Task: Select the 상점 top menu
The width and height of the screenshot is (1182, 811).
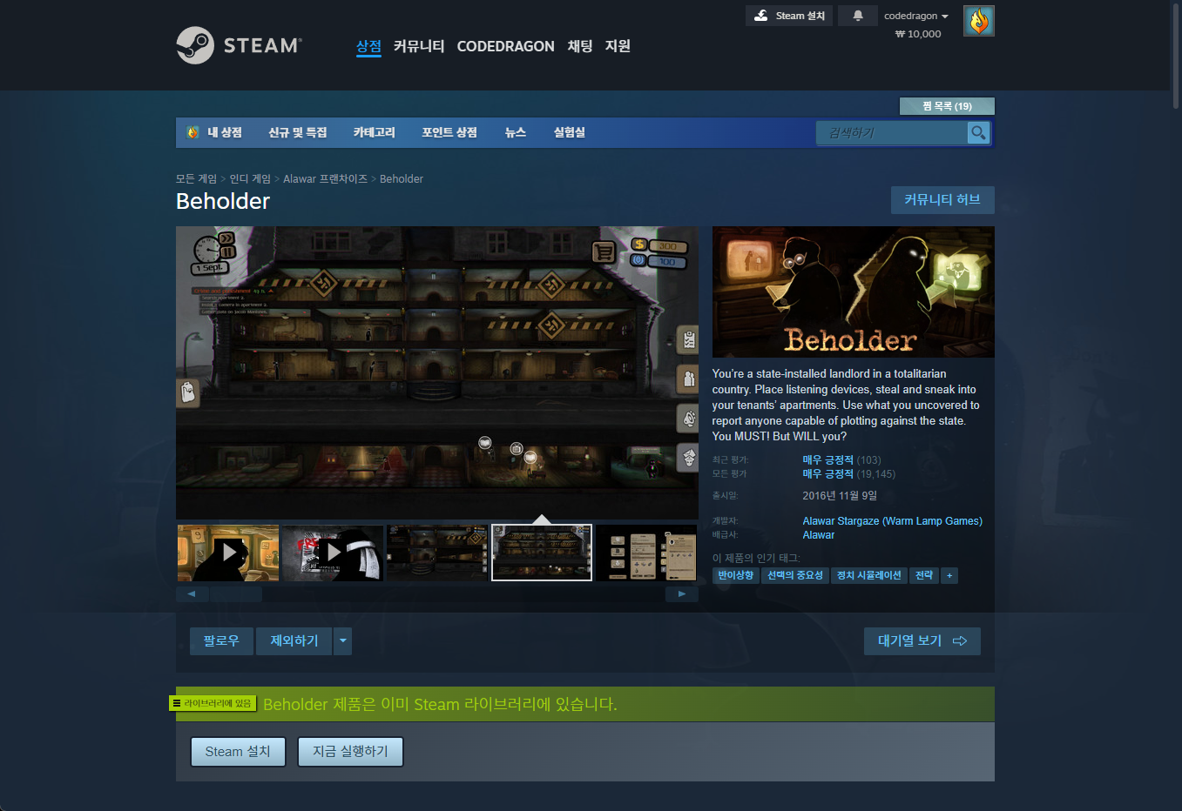Action: (x=368, y=46)
